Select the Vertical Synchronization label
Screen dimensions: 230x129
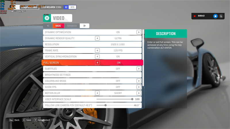(61, 56)
